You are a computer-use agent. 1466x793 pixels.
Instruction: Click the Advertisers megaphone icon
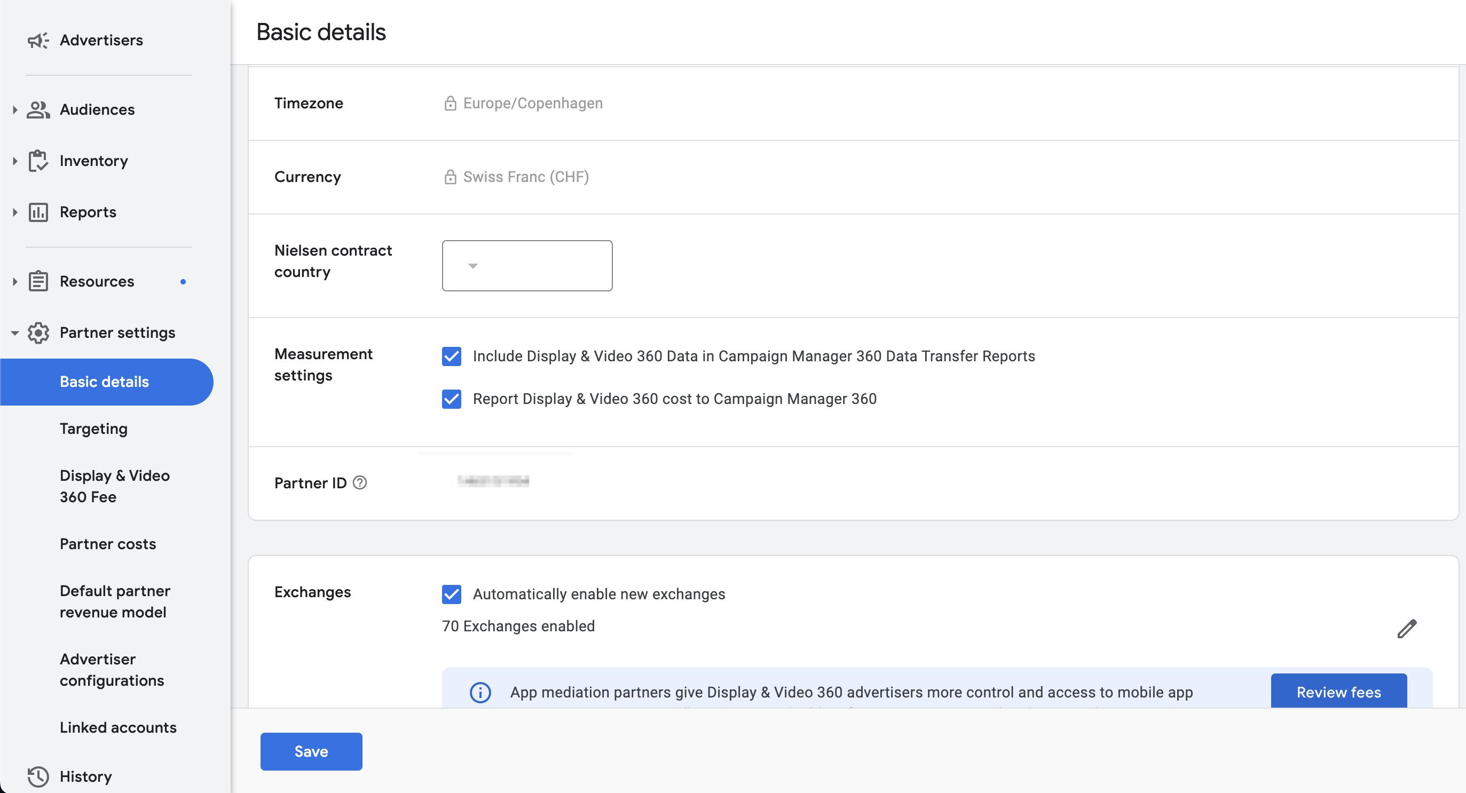tap(38, 41)
